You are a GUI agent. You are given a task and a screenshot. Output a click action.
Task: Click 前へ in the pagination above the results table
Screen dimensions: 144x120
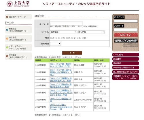(66, 57)
